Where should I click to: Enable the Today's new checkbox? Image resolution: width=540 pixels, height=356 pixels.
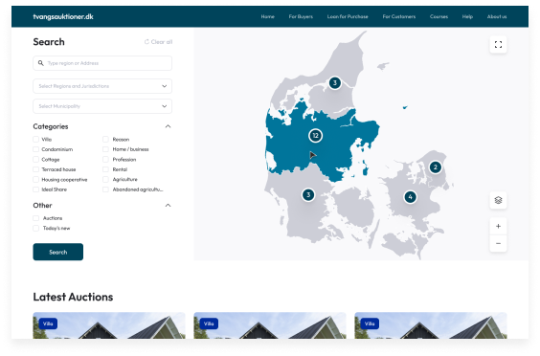click(35, 228)
